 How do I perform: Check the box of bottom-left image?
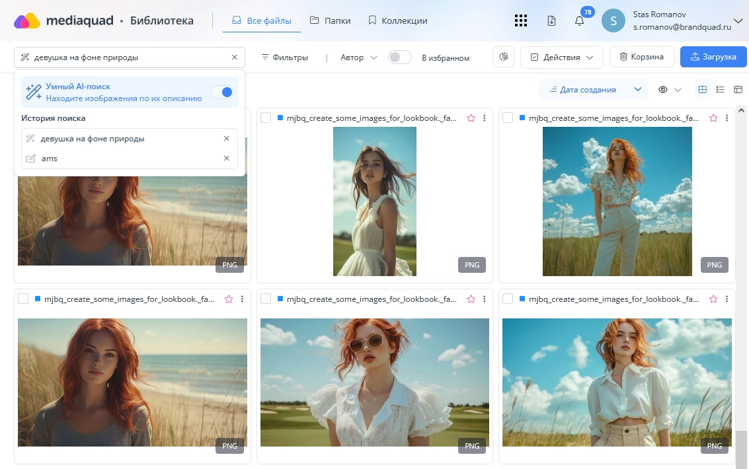pos(23,299)
